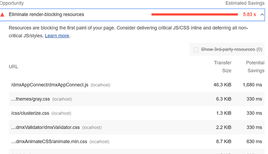Click the 630 ms potential savings cell

(254, 142)
